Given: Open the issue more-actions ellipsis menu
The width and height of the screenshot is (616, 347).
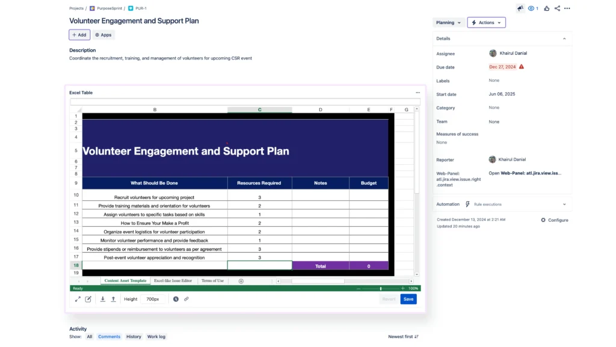Looking at the screenshot, I should click(567, 8).
